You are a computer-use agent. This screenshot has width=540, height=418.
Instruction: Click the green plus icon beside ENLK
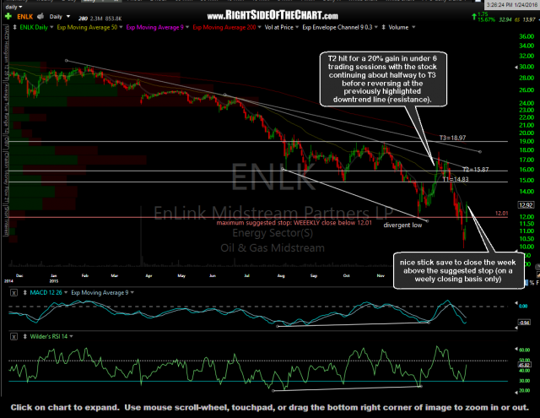pyautogui.click(x=8, y=16)
